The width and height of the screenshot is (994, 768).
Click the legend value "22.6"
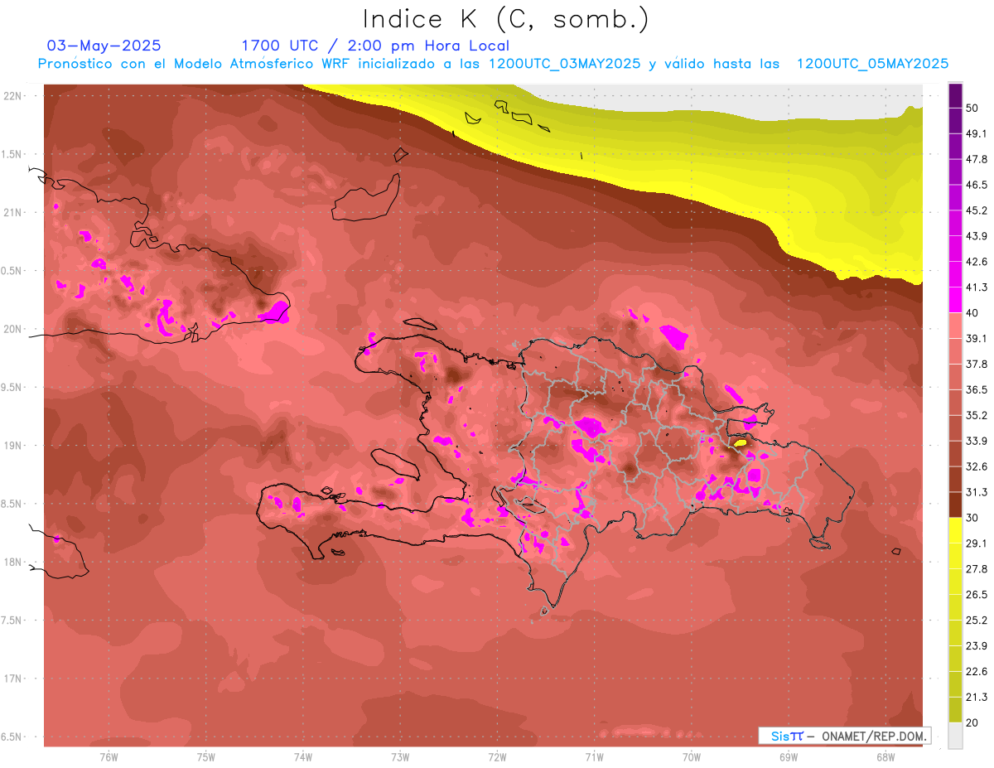(977, 672)
